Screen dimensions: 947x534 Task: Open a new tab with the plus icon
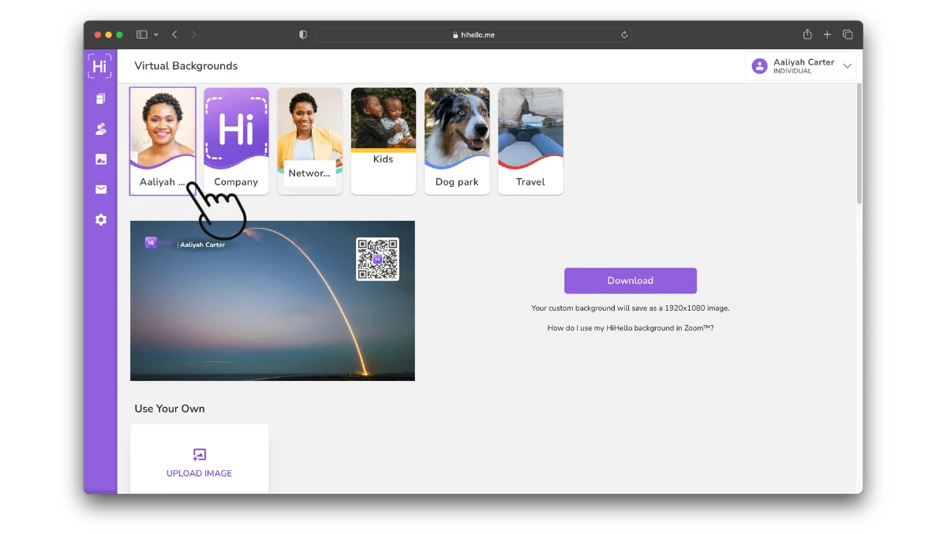click(827, 34)
